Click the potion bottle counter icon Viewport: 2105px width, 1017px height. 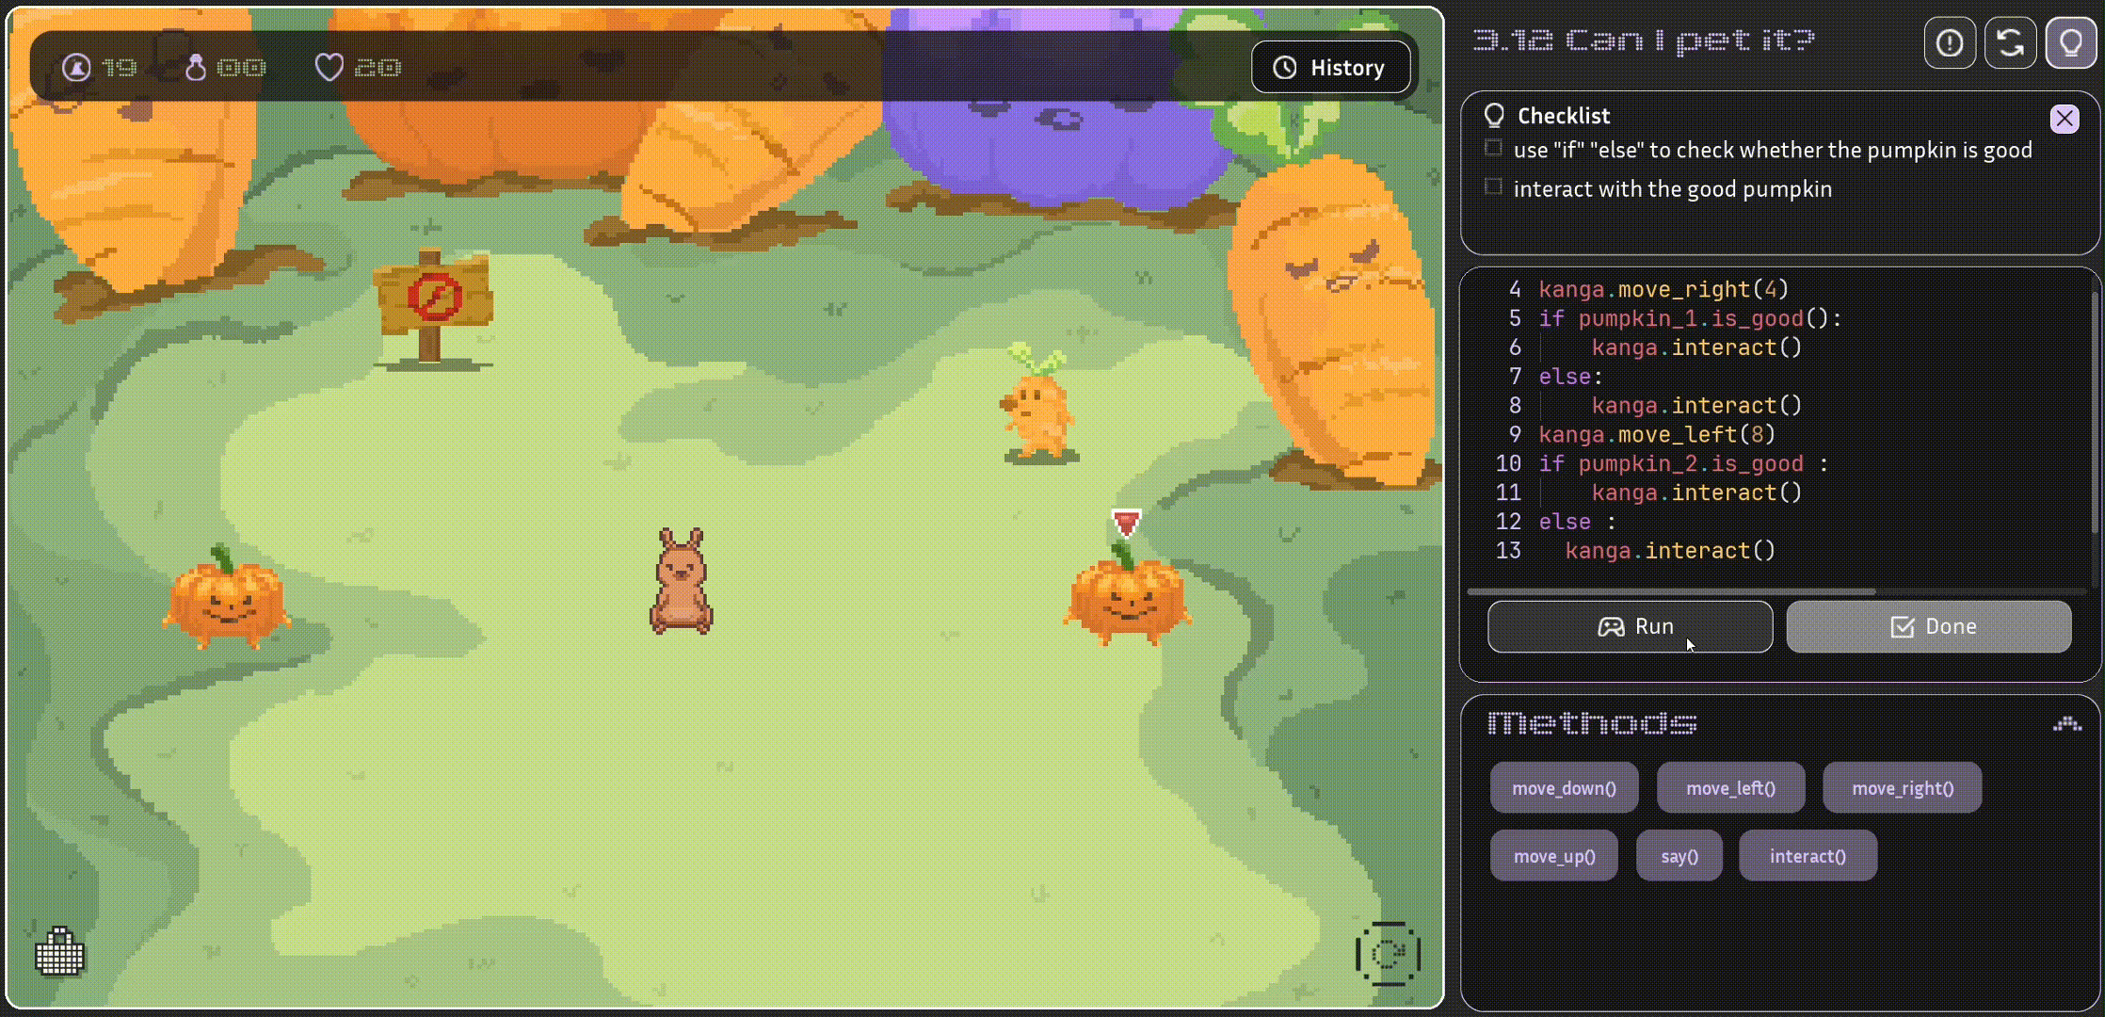tap(195, 68)
